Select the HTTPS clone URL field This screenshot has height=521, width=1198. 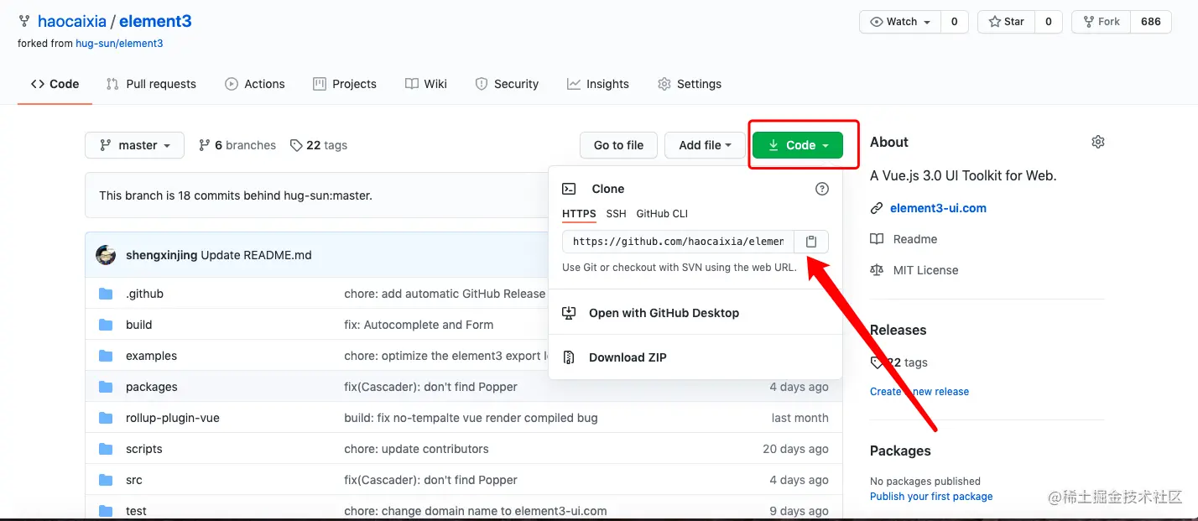pos(678,242)
